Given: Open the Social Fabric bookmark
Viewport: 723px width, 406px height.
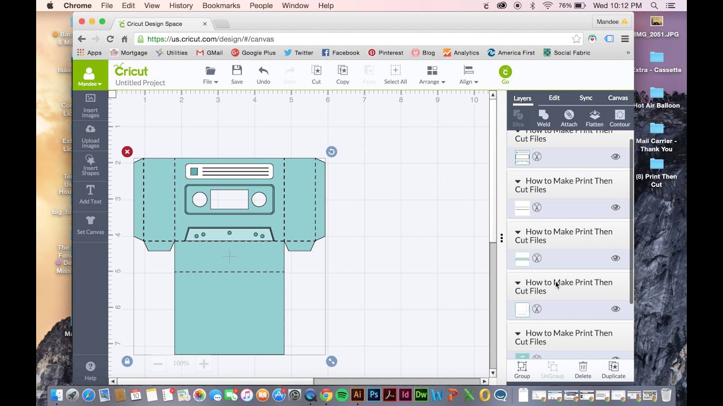Looking at the screenshot, I should pyautogui.click(x=567, y=52).
